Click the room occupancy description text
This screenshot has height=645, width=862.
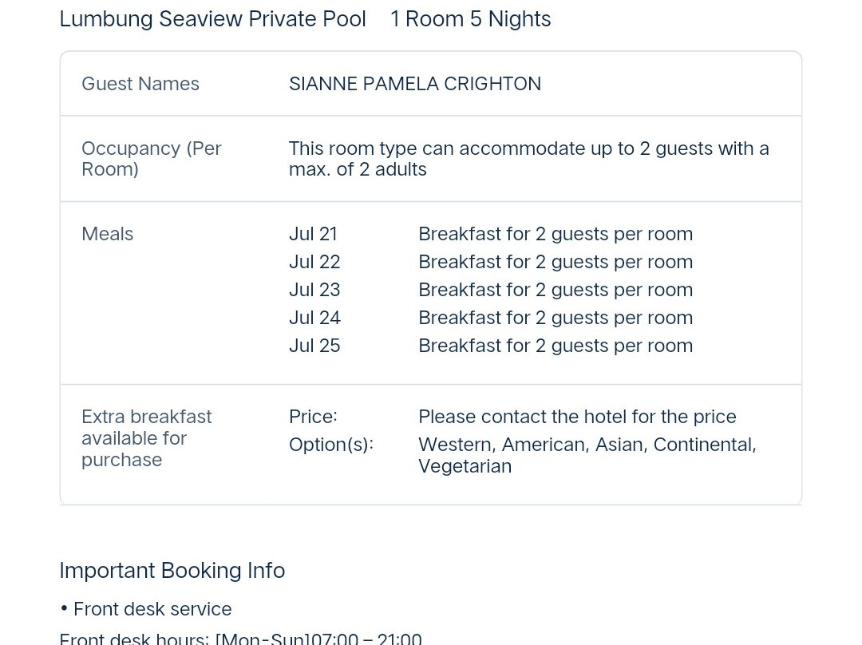[528, 159]
